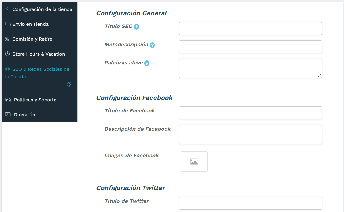Open the help tooltip next to Palabras clave
This screenshot has width=344, height=212.
tap(147, 63)
